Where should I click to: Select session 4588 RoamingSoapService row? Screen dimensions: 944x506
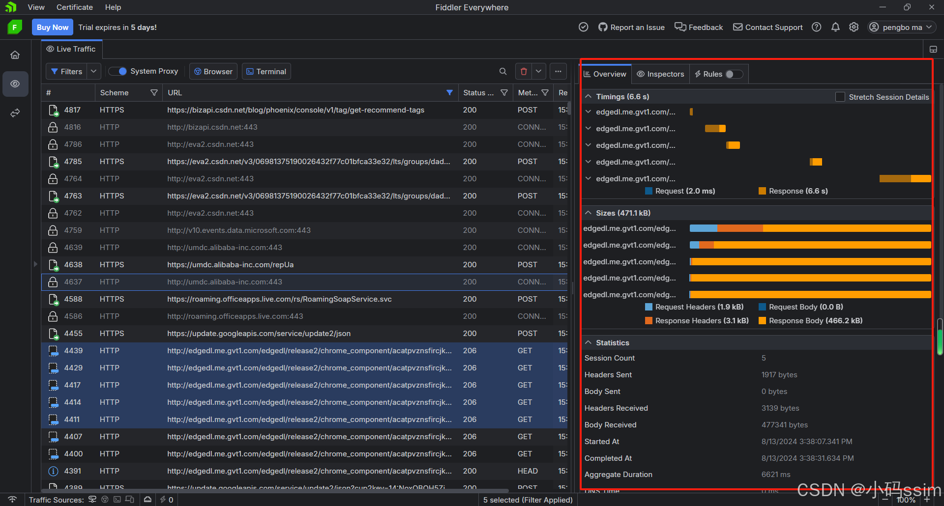pyautogui.click(x=304, y=299)
